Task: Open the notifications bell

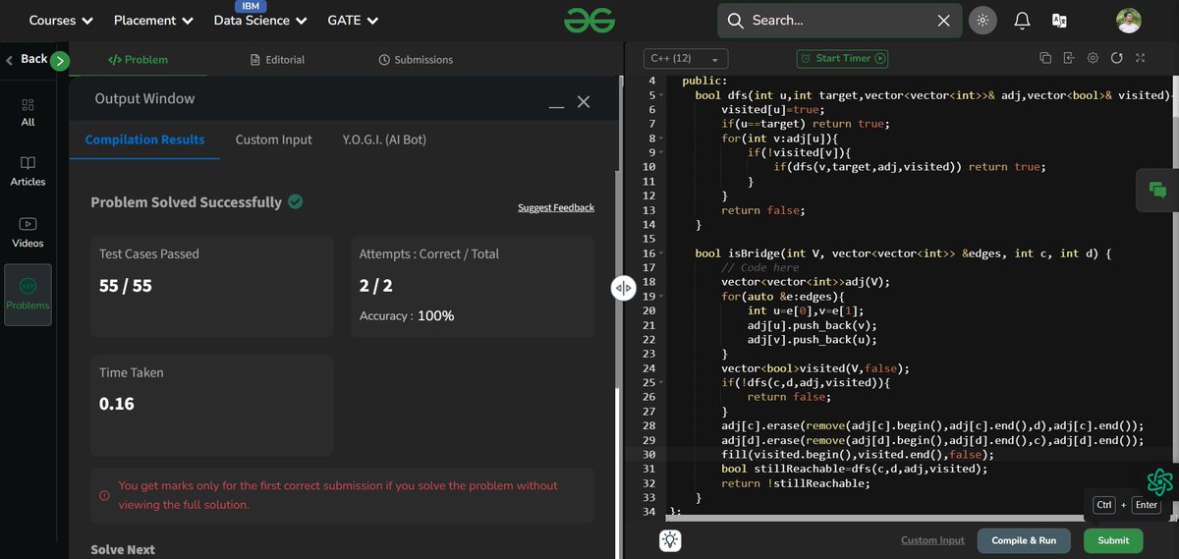Action: (x=1022, y=20)
